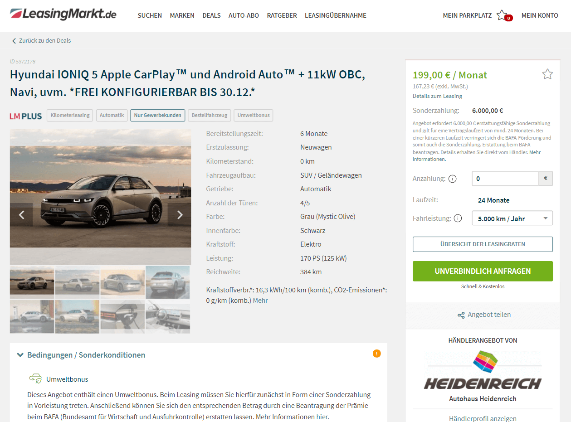
Task: Click the Nur Gewerbekunden tag
Action: pyautogui.click(x=157, y=115)
